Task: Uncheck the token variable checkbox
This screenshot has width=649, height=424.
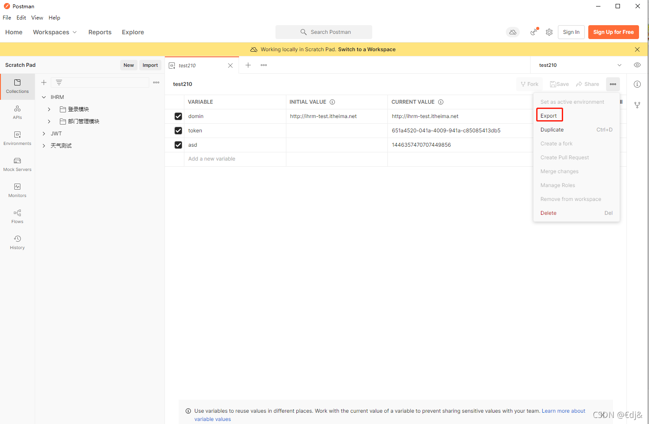Action: [x=178, y=131]
